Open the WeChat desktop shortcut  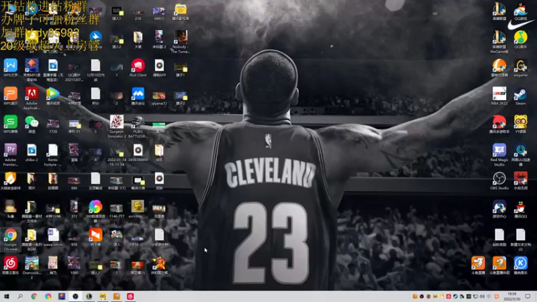[32, 124]
